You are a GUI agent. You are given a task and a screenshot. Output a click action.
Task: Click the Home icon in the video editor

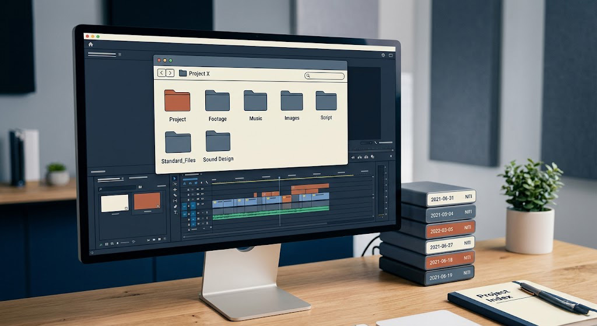pos(90,44)
